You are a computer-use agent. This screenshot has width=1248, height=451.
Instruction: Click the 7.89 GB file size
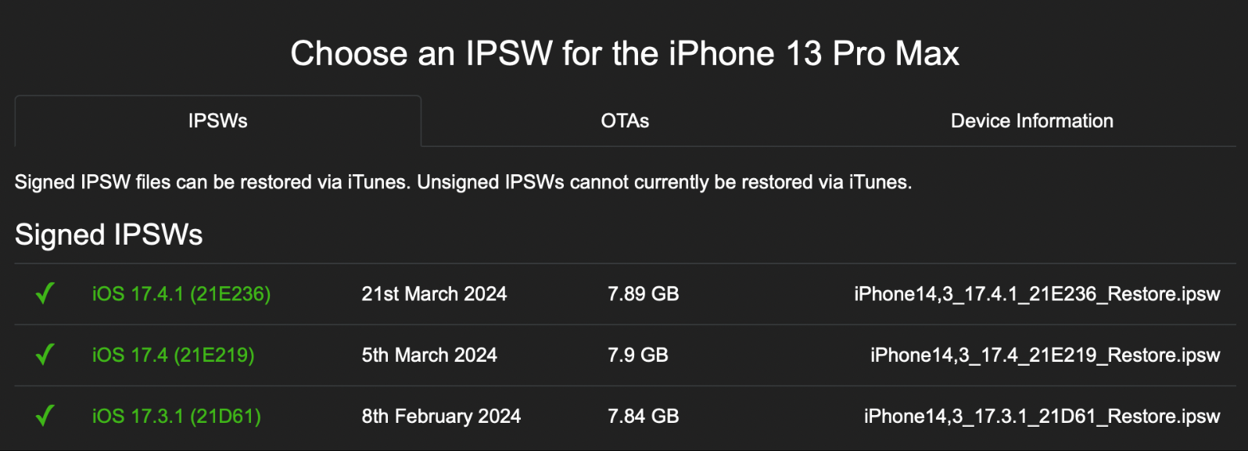[643, 294]
